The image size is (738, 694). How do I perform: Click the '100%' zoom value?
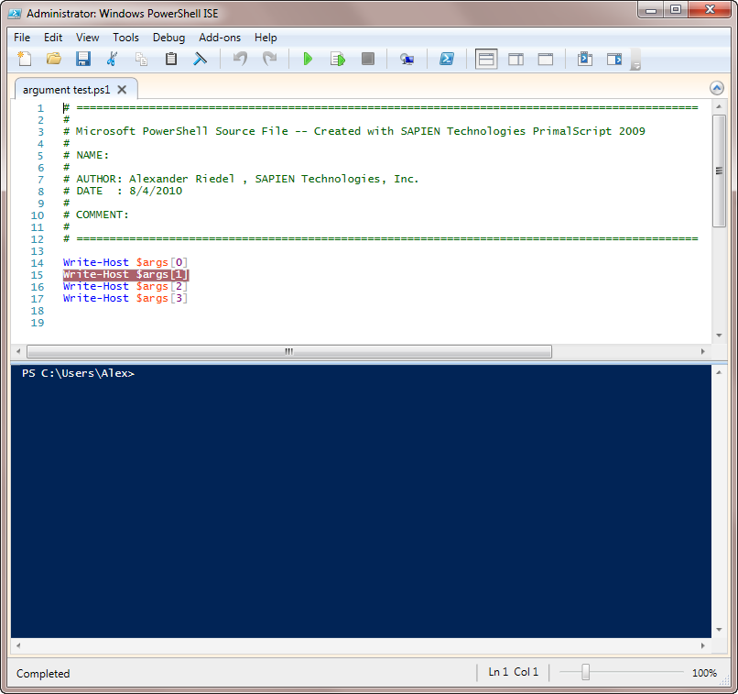tap(704, 673)
